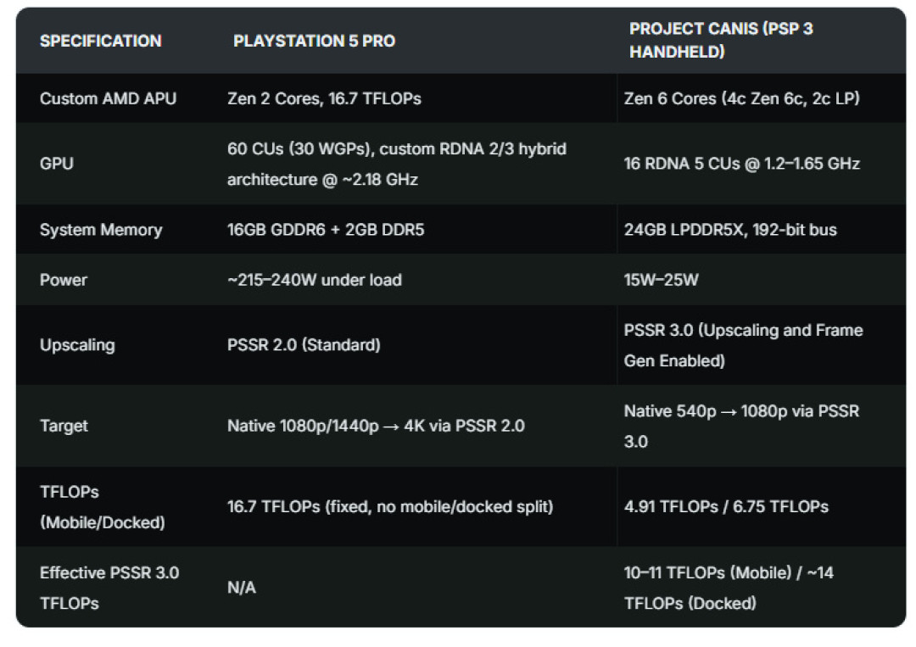Click the PSSR 2.0 (Standard) cell
Image resolution: width=916 pixels, height=647 pixels.
[304, 345]
